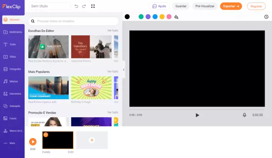Select the black background color swatch
Viewport: 272px width, 158px height.
point(127,17)
